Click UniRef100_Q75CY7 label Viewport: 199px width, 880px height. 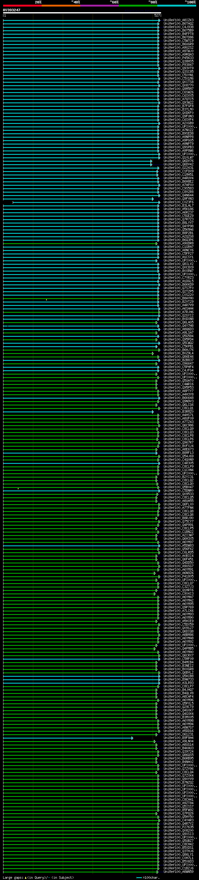178,522
